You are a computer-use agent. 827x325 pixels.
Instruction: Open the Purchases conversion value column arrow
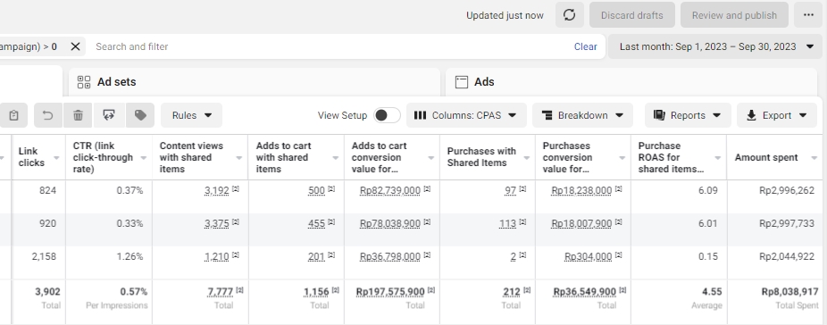click(622, 158)
